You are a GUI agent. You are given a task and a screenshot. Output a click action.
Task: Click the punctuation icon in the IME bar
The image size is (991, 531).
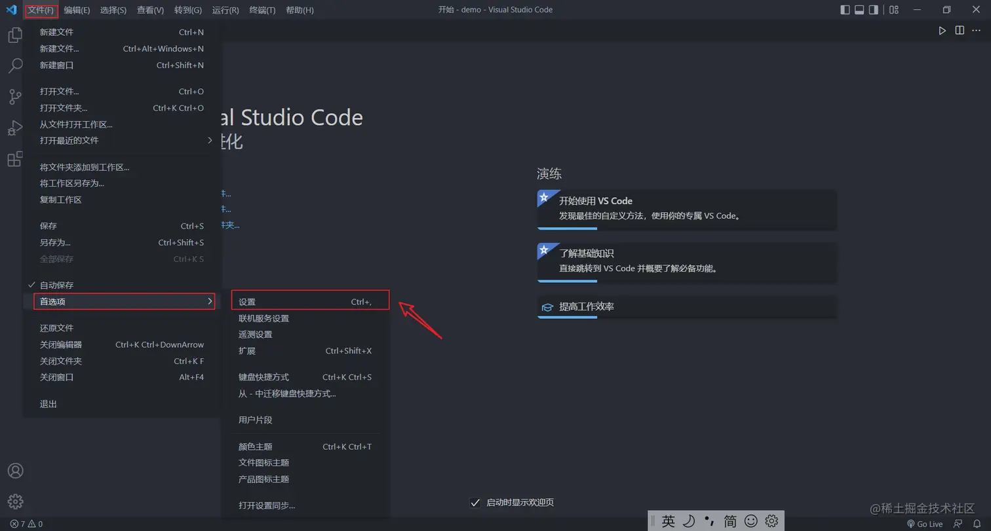click(709, 521)
